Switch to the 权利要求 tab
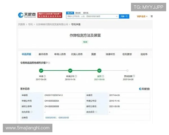Screen dimensions: 169x135 pyautogui.click(x=127, y=54)
